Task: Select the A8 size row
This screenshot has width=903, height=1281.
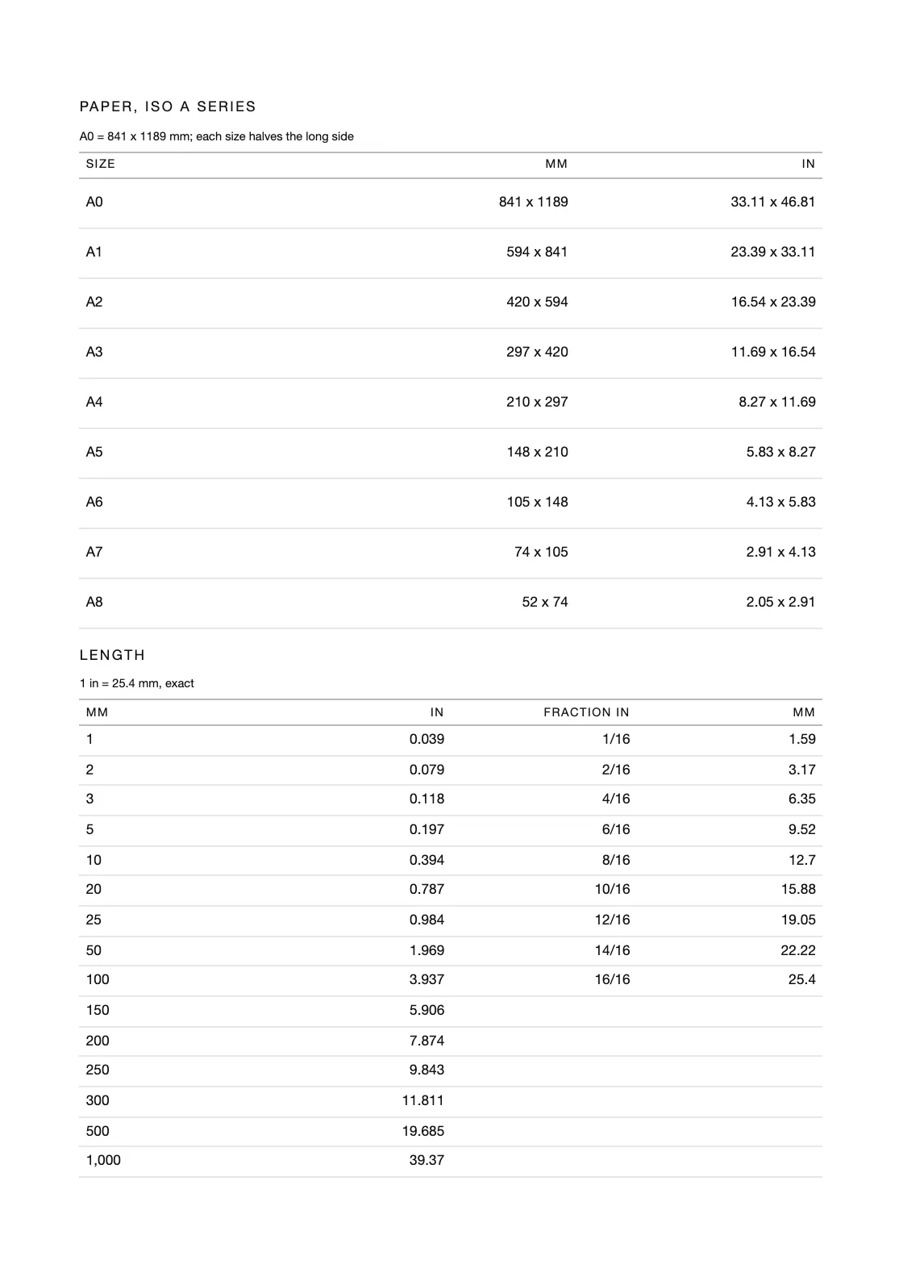Action: point(451,603)
